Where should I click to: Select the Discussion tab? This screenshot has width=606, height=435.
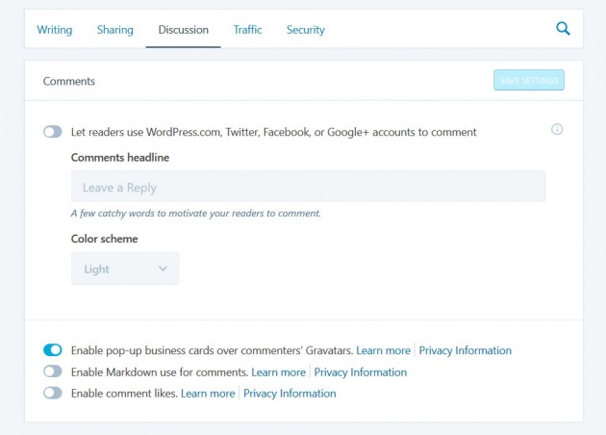coord(184,30)
